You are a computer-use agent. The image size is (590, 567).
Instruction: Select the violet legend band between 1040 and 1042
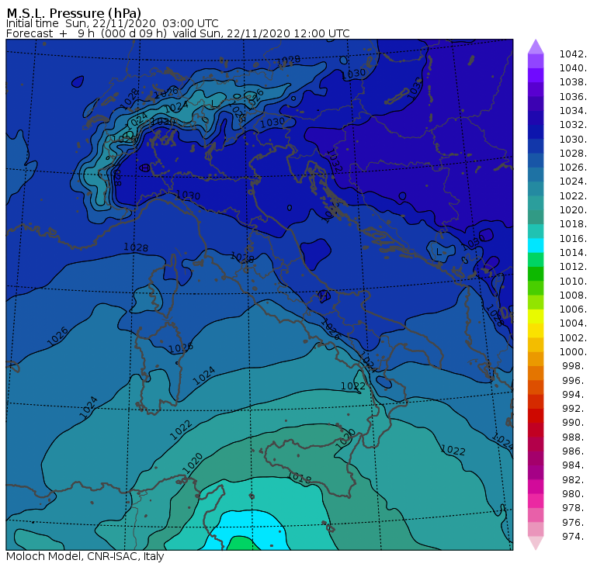pyautogui.click(x=536, y=61)
